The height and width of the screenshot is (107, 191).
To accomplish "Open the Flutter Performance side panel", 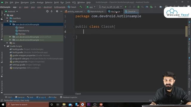I will click(189, 66).
